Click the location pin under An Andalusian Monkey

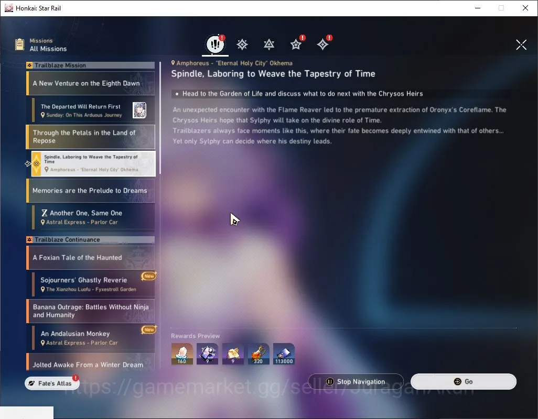43,343
